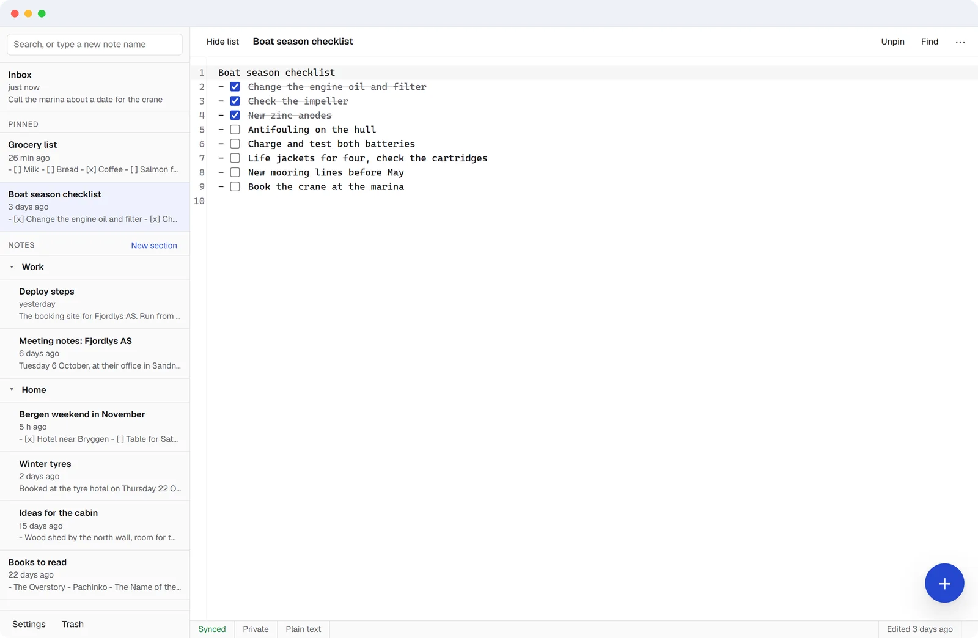Open the Winter tyres note

pyautogui.click(x=95, y=476)
